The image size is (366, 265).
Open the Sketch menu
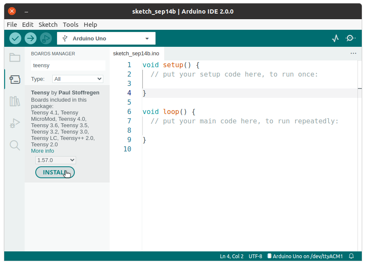[48, 25]
